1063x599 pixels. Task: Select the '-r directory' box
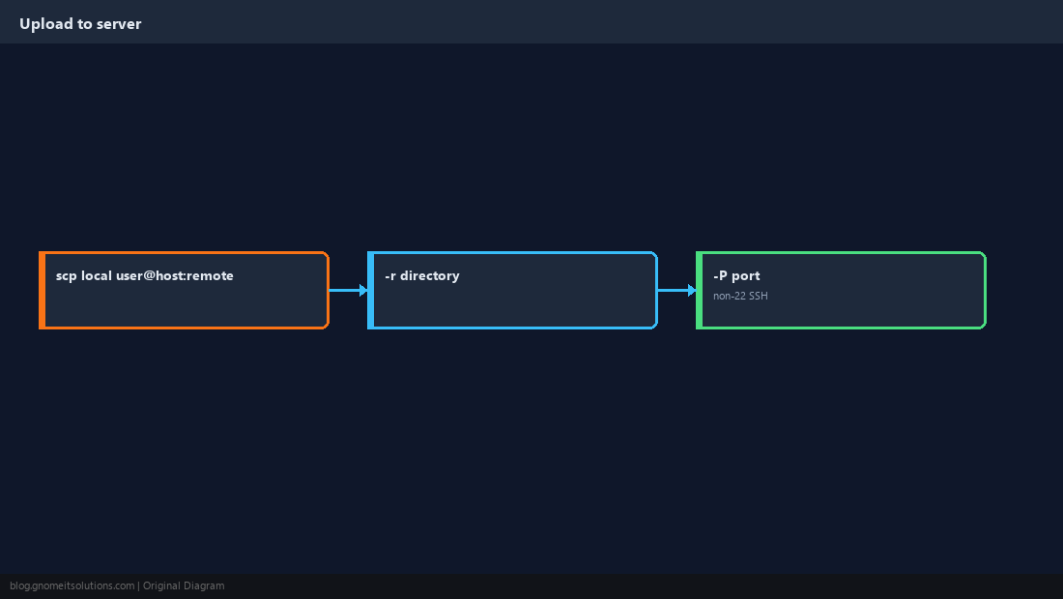click(512, 290)
